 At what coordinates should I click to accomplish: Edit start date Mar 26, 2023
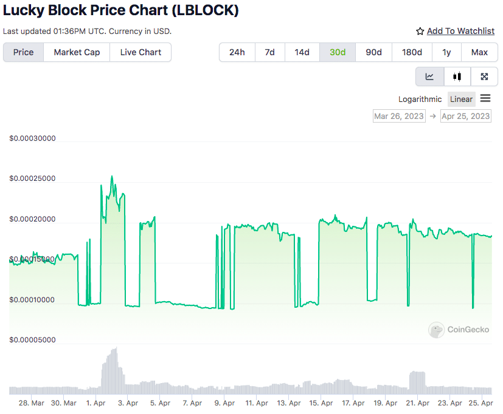[x=399, y=116]
